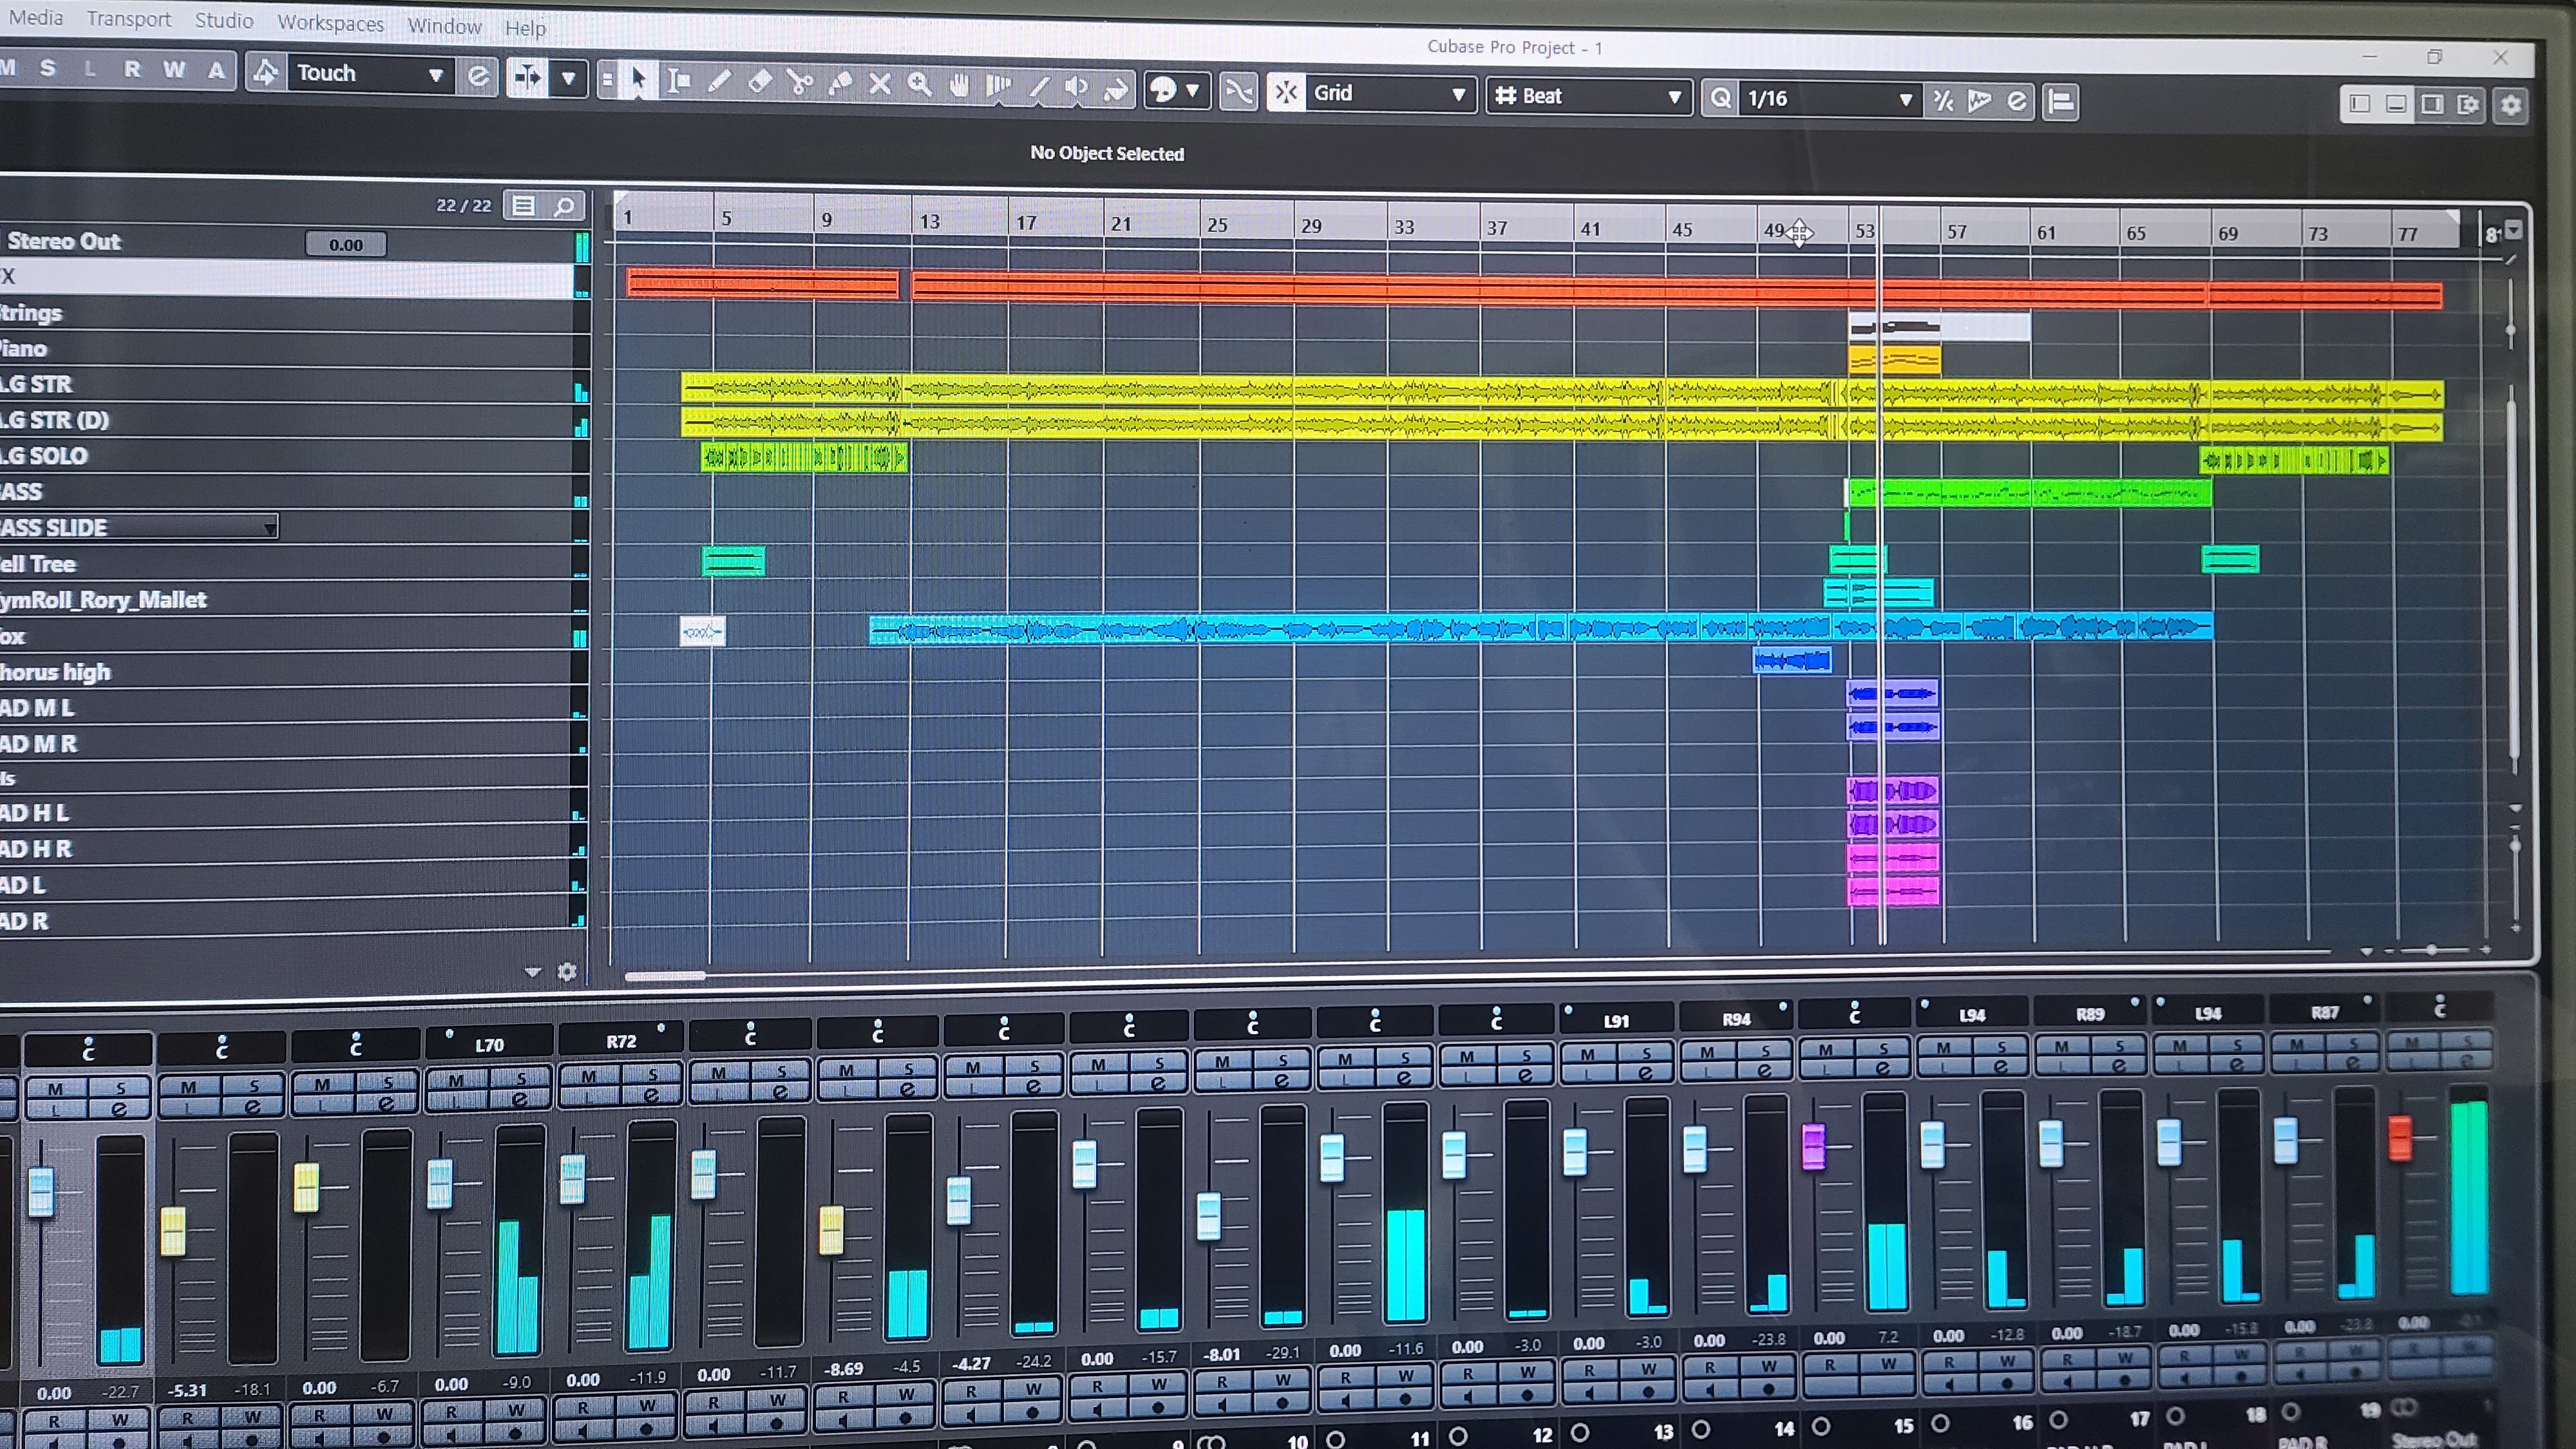This screenshot has width=2576, height=1449.
Task: Open track search magnifier in track list
Action: click(564, 206)
